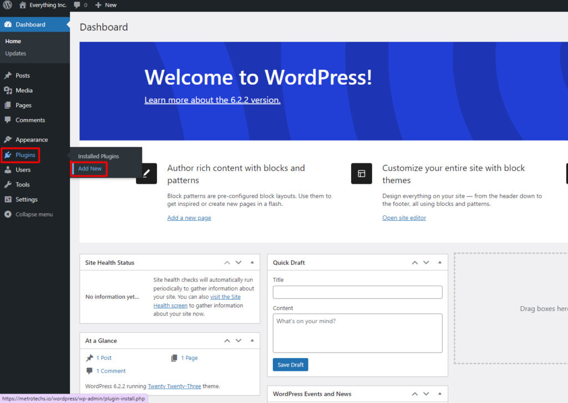568x403 pixels.
Task: Click the Media icon in sidebar
Action: tap(8, 90)
